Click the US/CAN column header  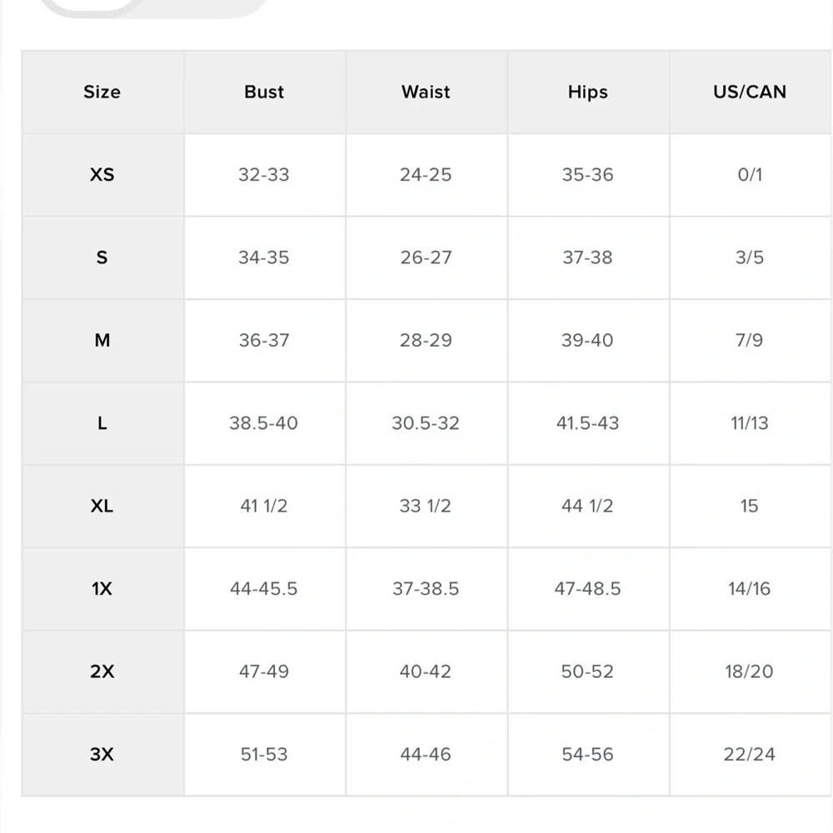point(749,92)
